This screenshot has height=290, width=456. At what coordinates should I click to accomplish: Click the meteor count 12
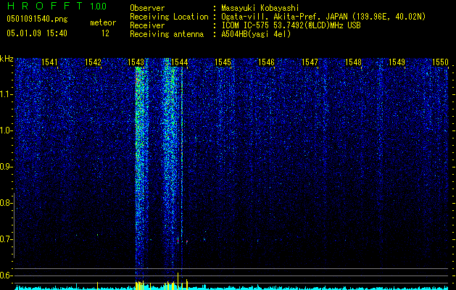coord(105,33)
